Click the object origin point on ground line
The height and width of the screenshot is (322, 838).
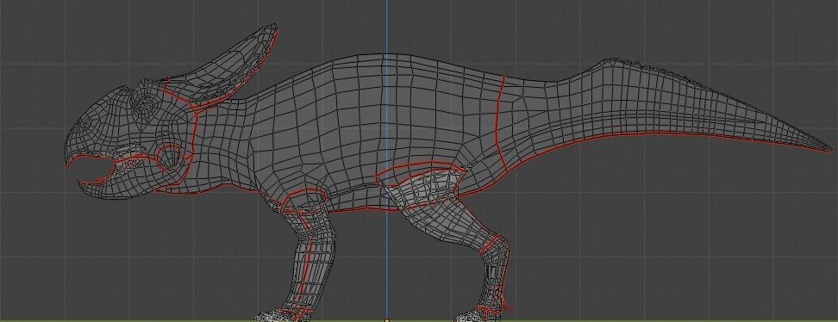pos(387,320)
